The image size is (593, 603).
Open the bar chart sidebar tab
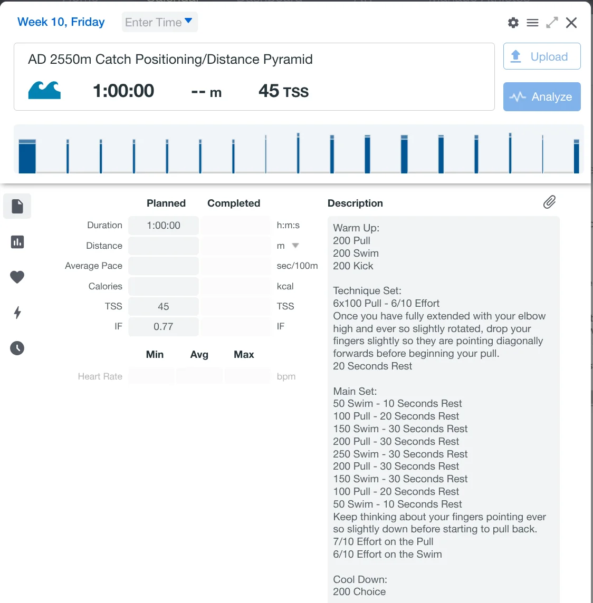pyautogui.click(x=17, y=242)
